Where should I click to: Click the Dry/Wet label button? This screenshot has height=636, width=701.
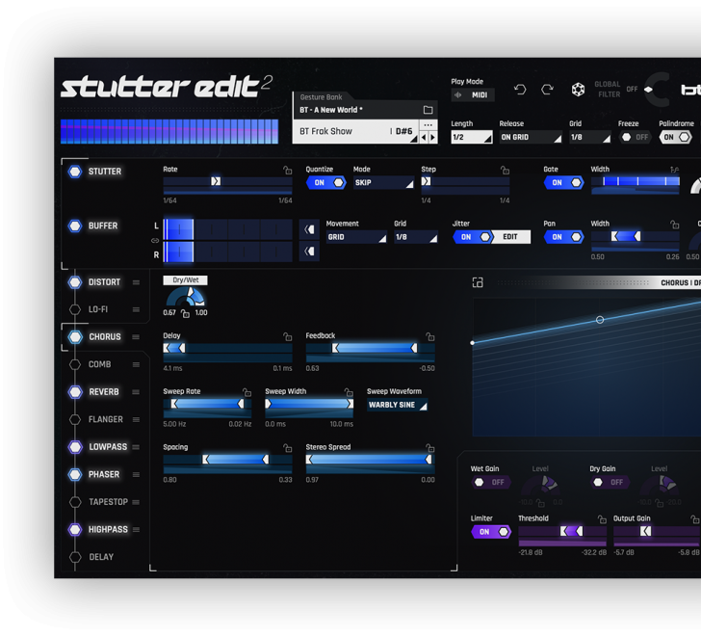click(185, 280)
